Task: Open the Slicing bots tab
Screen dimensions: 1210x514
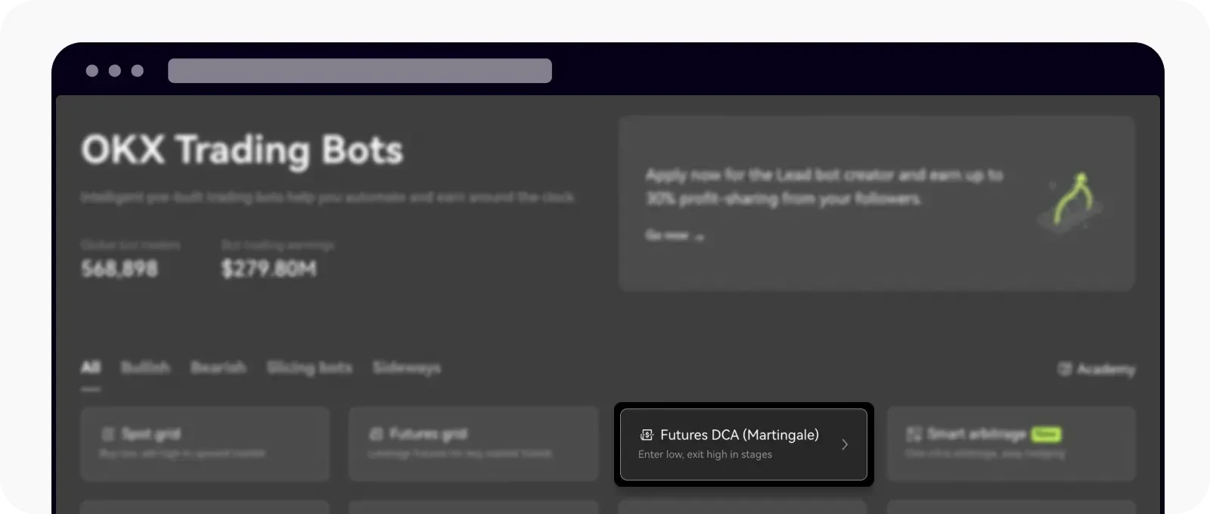Action: tap(309, 367)
